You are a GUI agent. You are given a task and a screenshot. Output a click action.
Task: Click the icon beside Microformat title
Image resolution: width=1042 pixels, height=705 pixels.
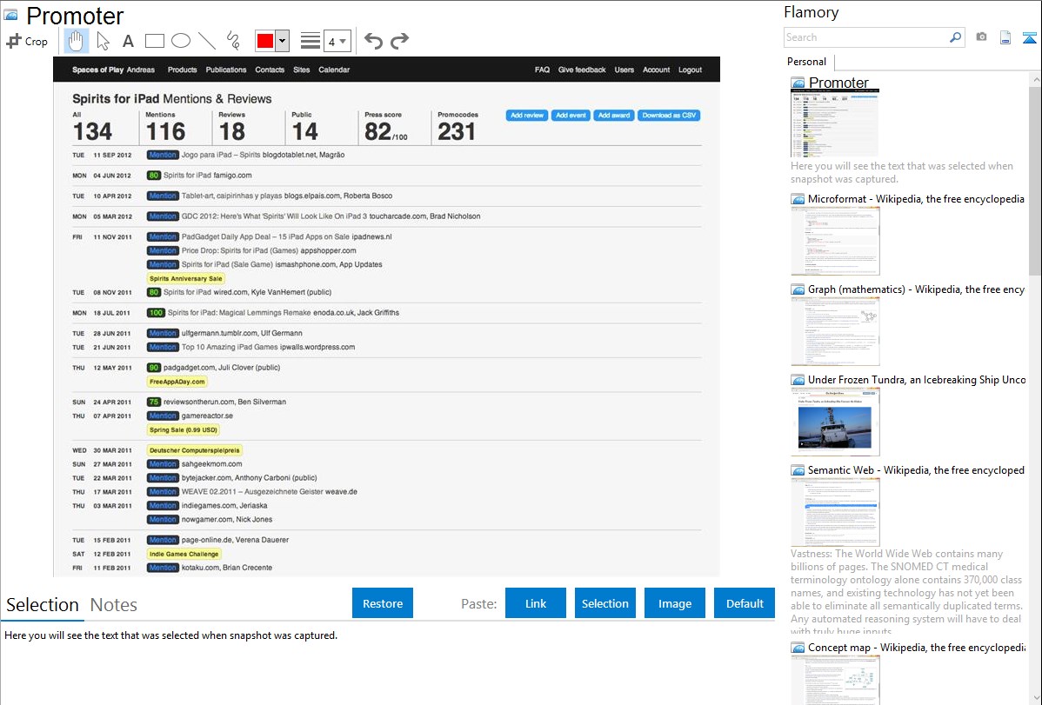click(798, 199)
